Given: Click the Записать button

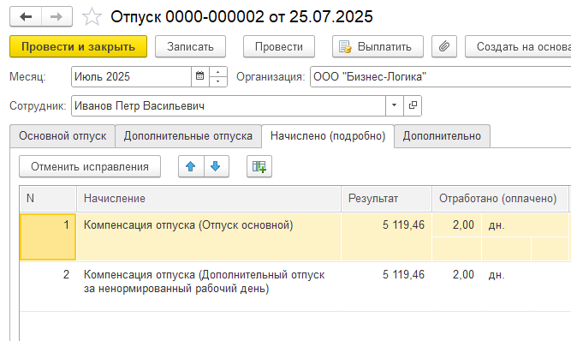Looking at the screenshot, I should pyautogui.click(x=190, y=46).
